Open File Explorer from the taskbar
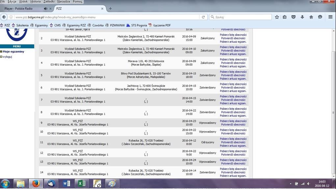 click(21, 184)
